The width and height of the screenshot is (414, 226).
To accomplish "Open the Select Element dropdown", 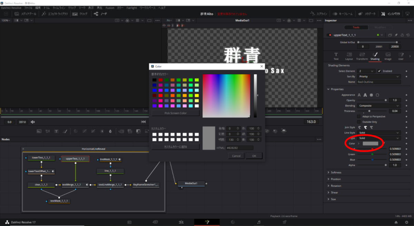I will [366, 71].
